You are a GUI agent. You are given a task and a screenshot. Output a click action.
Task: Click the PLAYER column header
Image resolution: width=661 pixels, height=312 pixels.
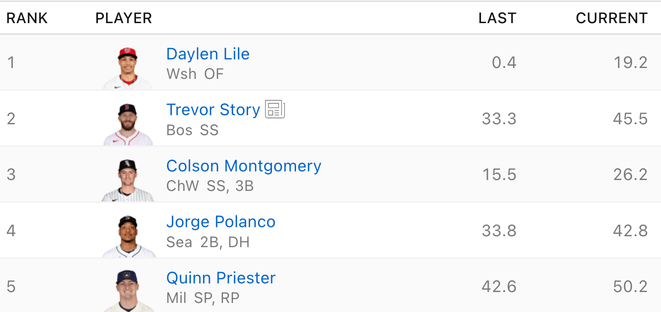tap(123, 18)
